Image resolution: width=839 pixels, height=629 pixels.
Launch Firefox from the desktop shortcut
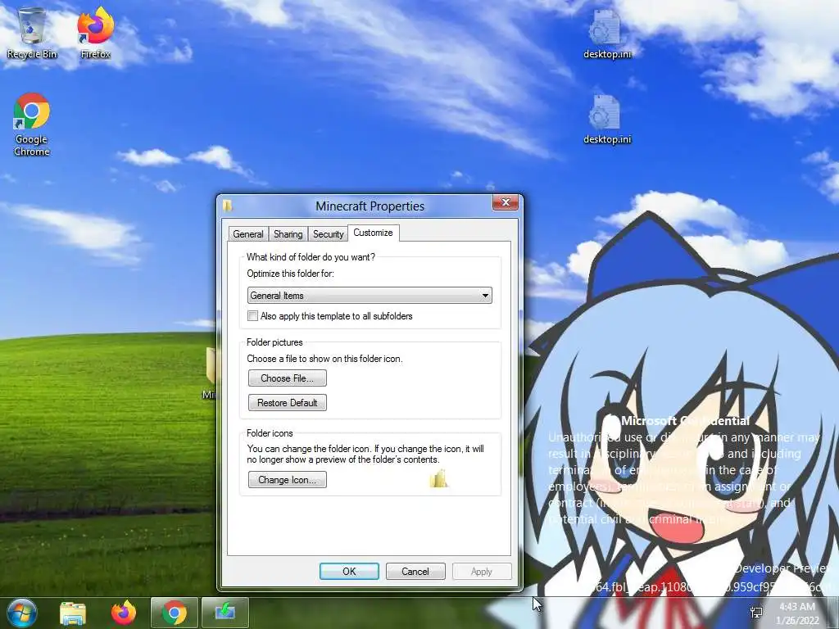[95, 33]
